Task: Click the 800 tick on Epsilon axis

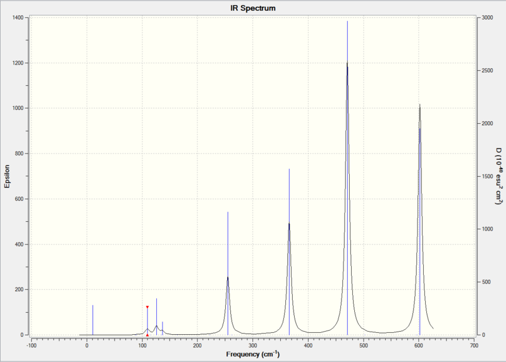Action: click(20, 154)
